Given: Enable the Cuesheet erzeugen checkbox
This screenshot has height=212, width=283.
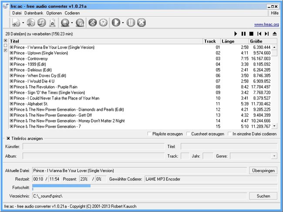Looking at the screenshot, I should pyautogui.click(x=188, y=134).
